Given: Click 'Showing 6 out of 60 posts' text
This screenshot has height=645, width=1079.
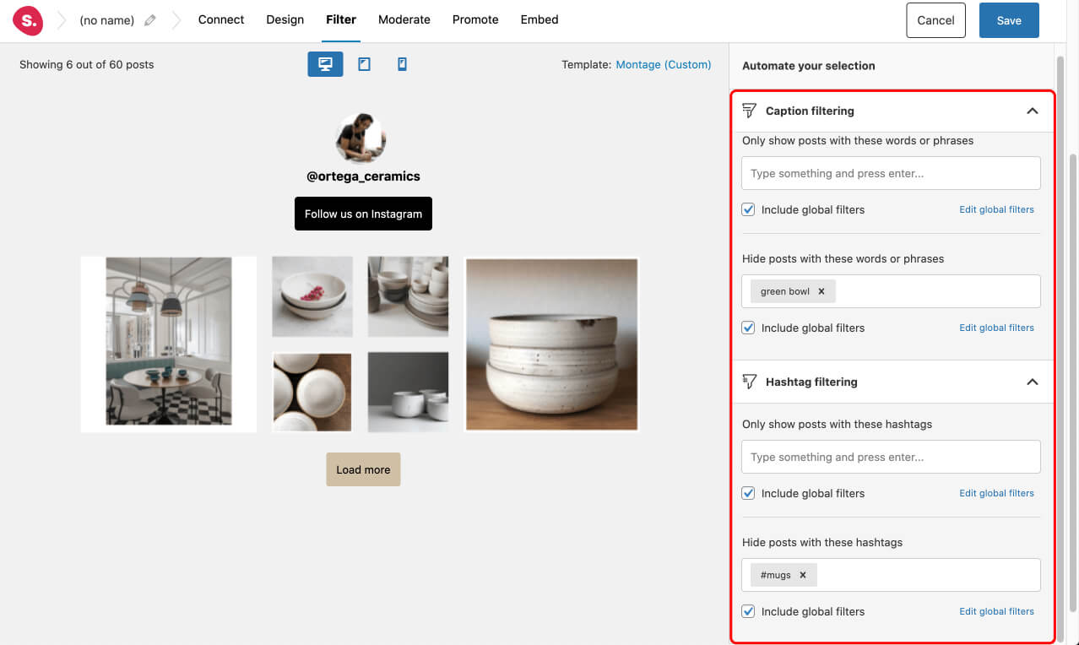Looking at the screenshot, I should point(87,64).
